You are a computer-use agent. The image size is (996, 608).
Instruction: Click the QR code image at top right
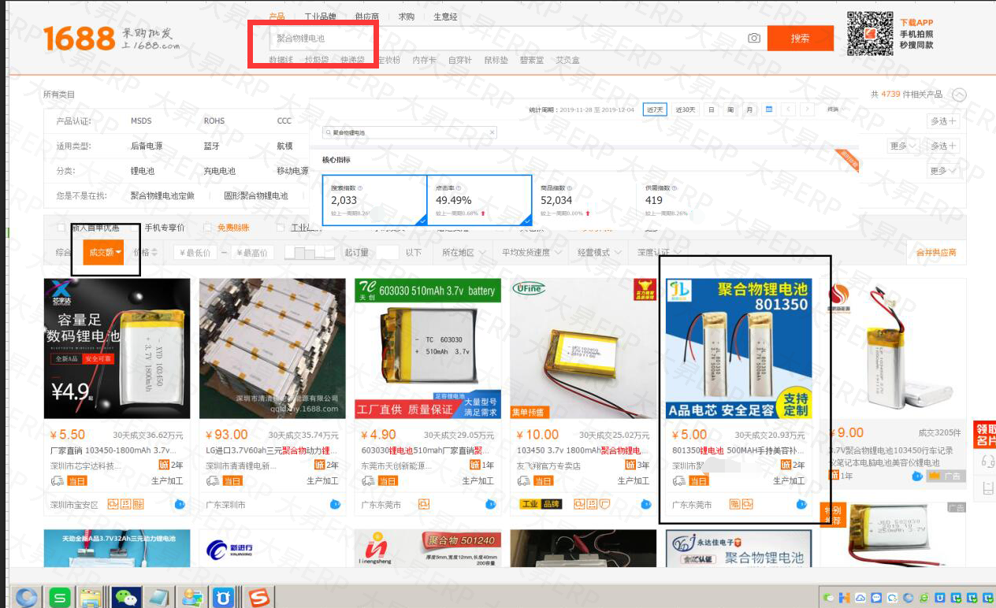pyautogui.click(x=870, y=34)
